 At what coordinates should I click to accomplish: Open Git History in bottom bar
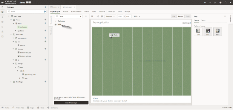click(x=53, y=108)
